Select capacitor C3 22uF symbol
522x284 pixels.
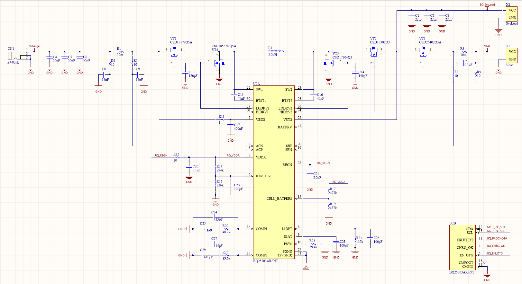tap(442, 16)
